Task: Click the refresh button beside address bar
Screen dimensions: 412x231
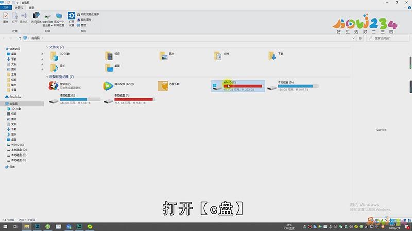Action: (360, 38)
